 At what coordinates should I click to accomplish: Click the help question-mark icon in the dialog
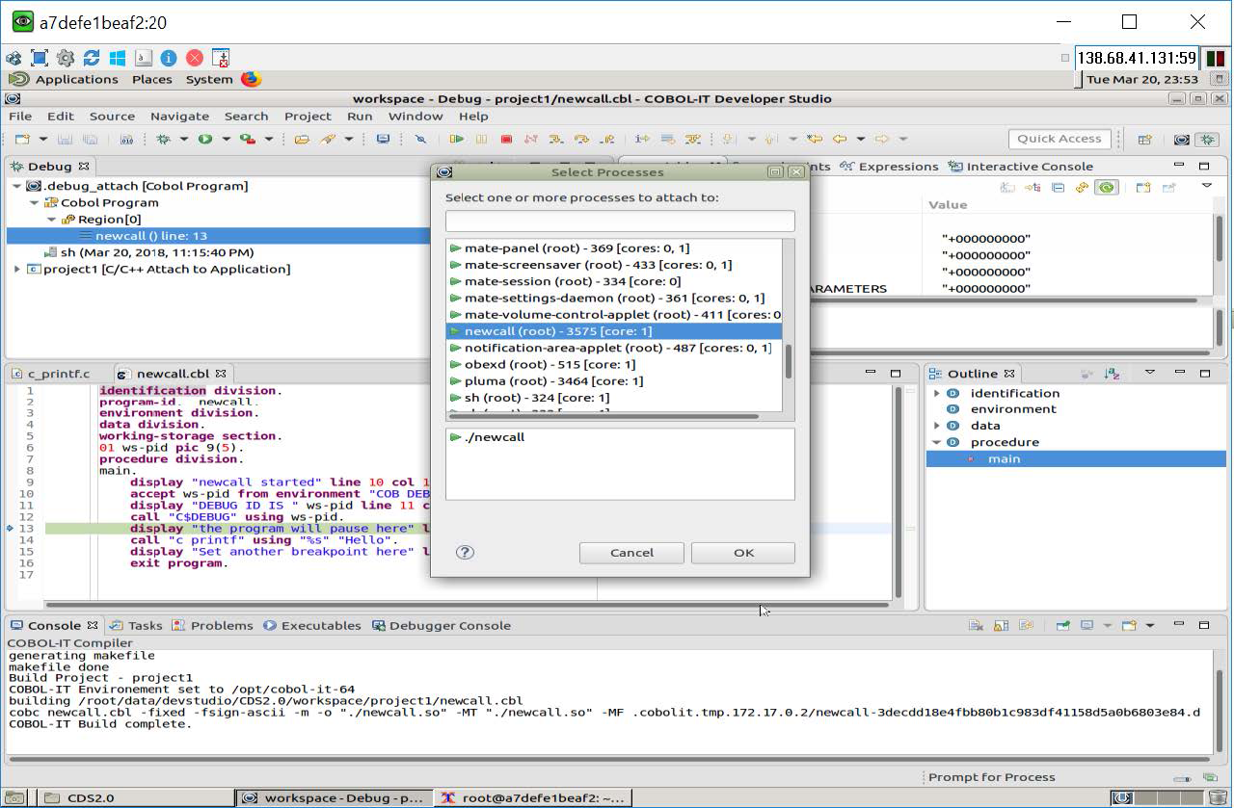[x=465, y=553]
